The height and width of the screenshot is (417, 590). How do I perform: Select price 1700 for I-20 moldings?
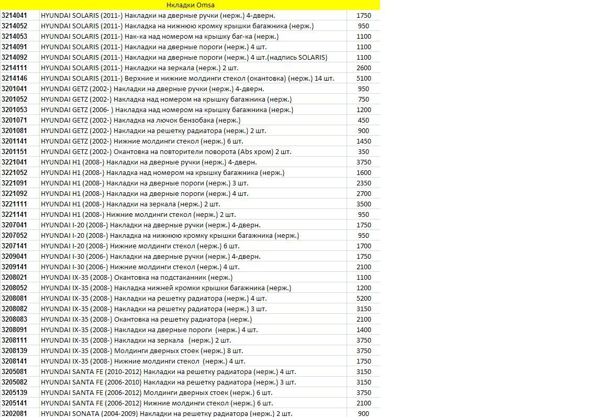(363, 246)
